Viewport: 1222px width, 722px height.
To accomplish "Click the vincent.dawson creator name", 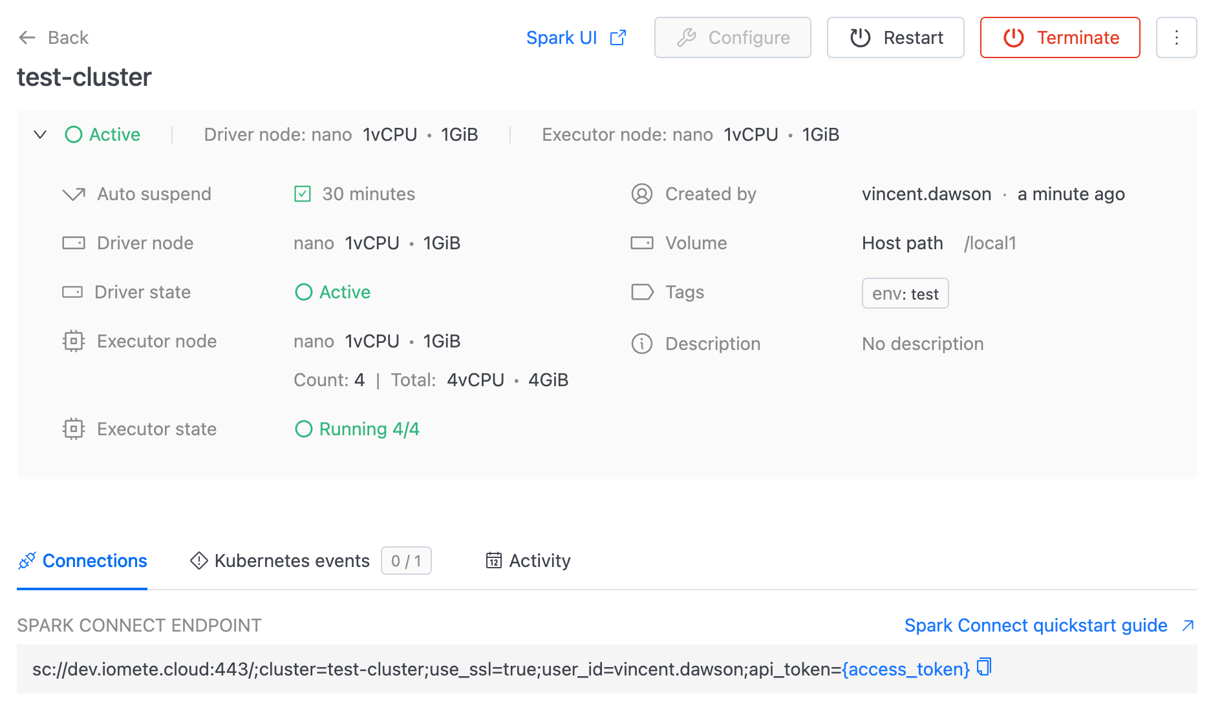I will coord(927,194).
